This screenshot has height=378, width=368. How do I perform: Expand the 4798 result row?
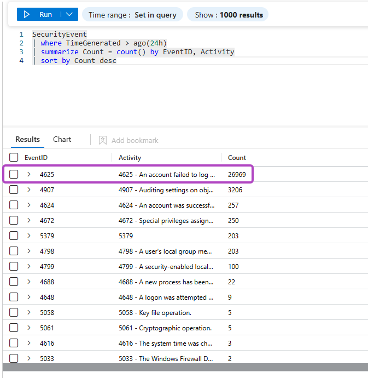coord(29,251)
